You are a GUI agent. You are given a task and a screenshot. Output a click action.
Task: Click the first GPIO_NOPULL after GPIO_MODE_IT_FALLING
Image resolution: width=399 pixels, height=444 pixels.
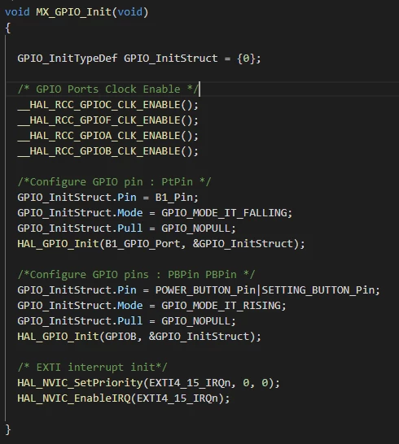(x=195, y=229)
